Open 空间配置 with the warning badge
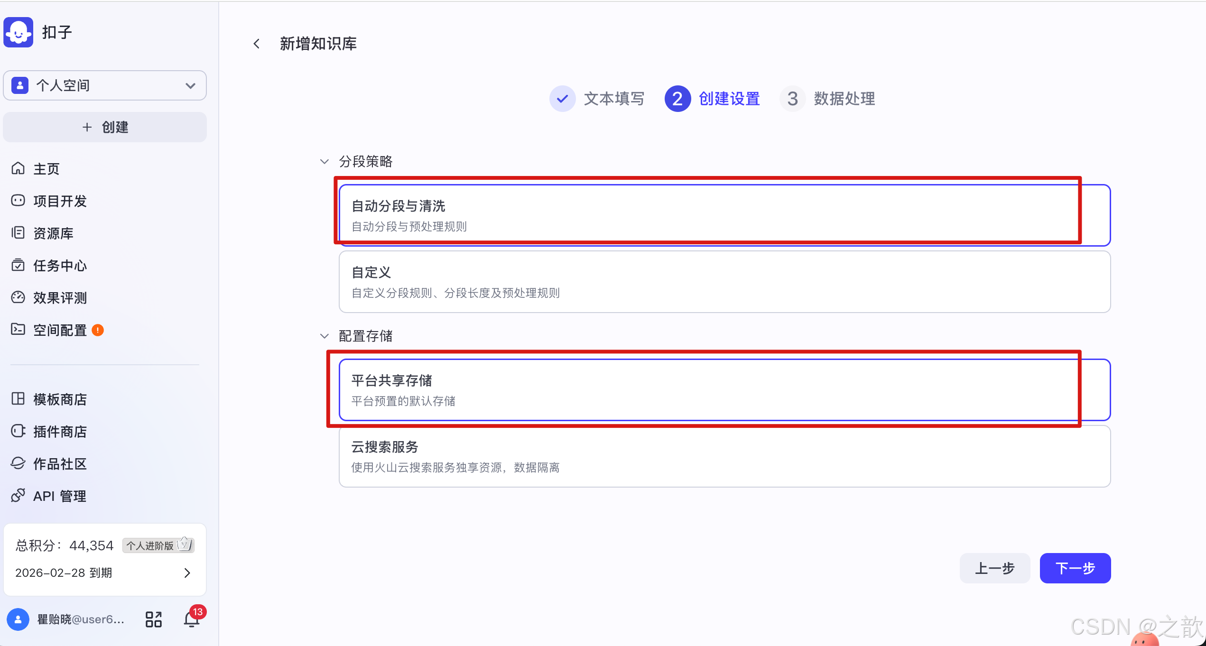This screenshot has width=1206, height=646. (x=59, y=330)
